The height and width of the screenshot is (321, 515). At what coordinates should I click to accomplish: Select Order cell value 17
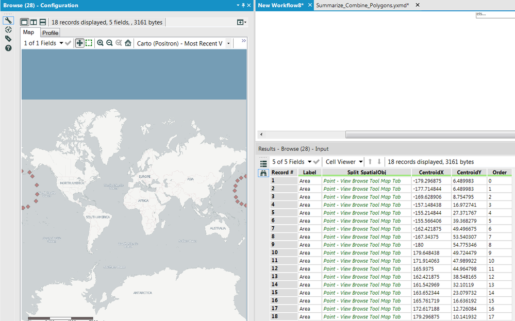[500, 317]
